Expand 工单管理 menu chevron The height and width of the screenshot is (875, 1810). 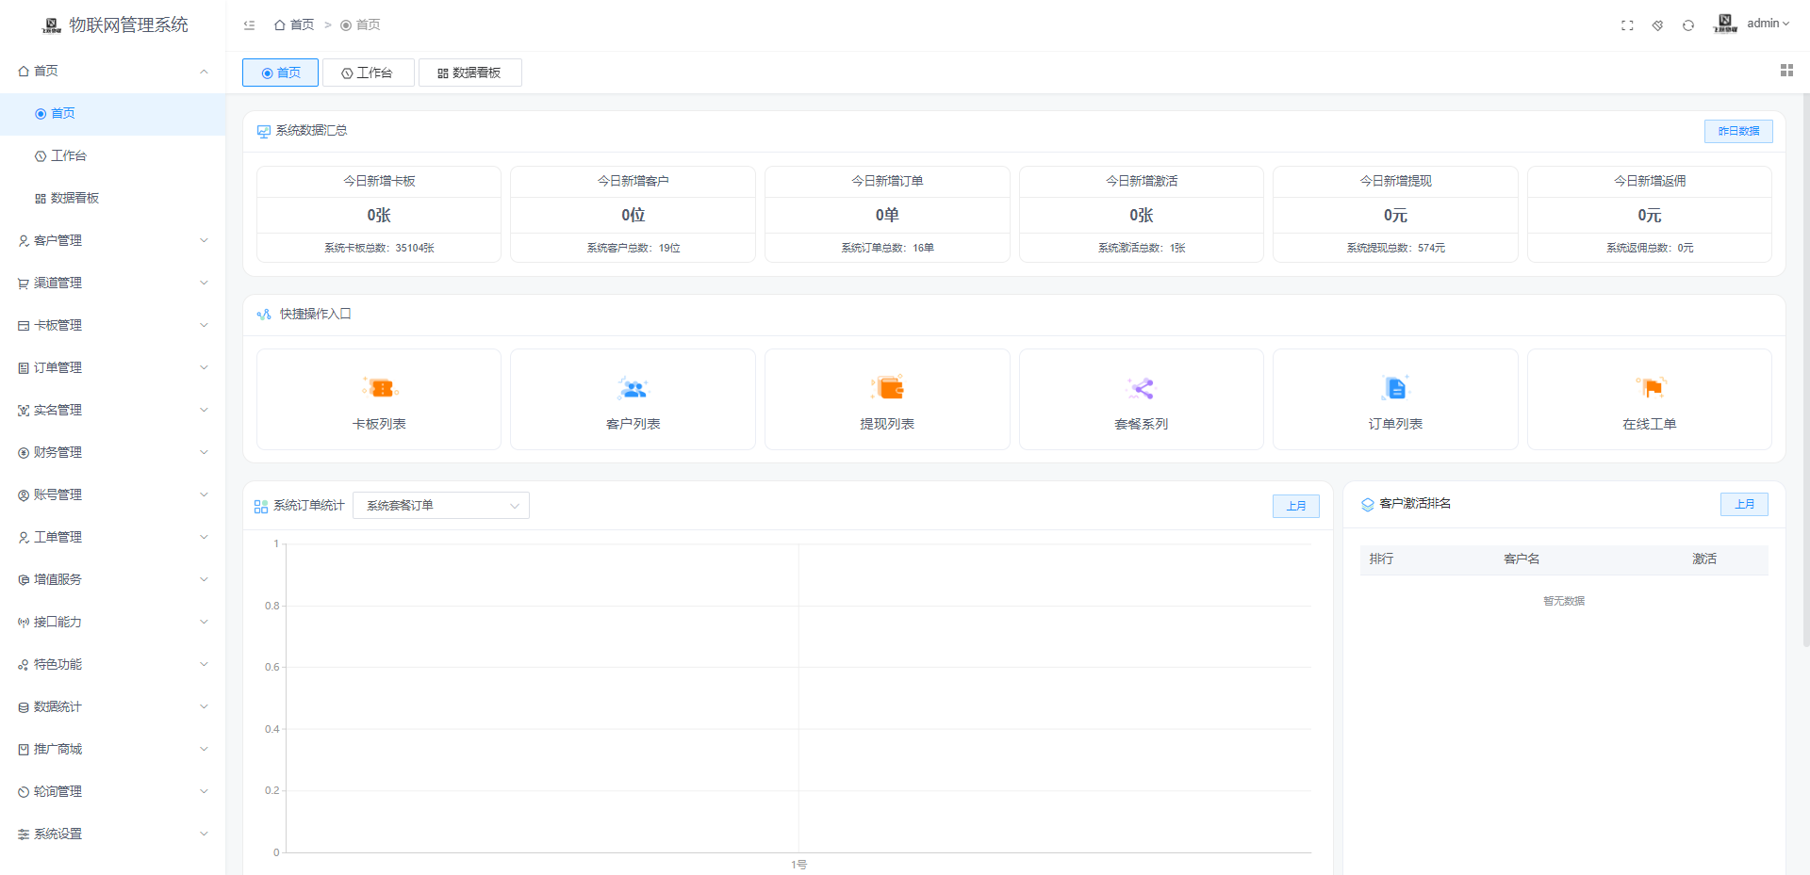(204, 538)
